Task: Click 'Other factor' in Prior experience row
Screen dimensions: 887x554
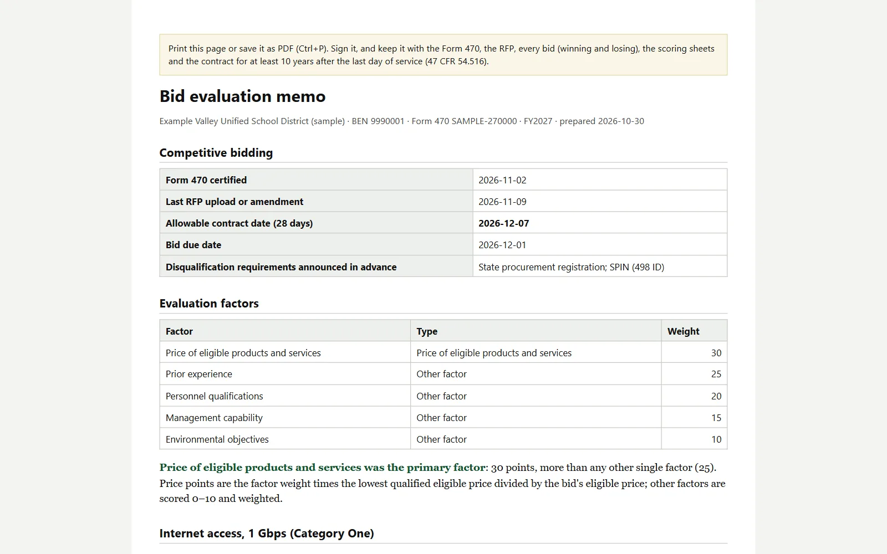Action: [x=441, y=374]
